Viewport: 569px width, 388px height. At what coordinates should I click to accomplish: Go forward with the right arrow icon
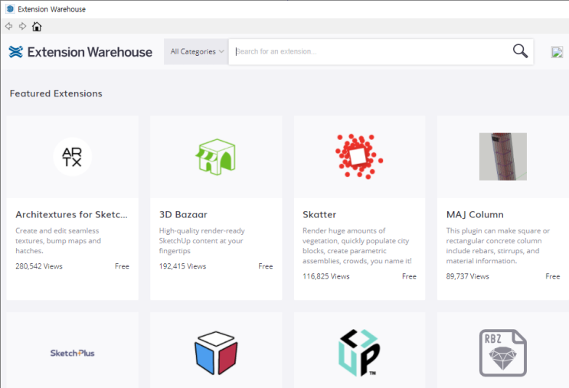point(22,26)
